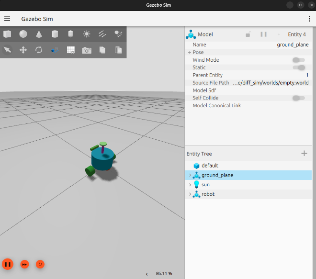Open the three-dot plugins menu
Image resolution: width=316 pixels, height=279 pixels.
coord(310,19)
